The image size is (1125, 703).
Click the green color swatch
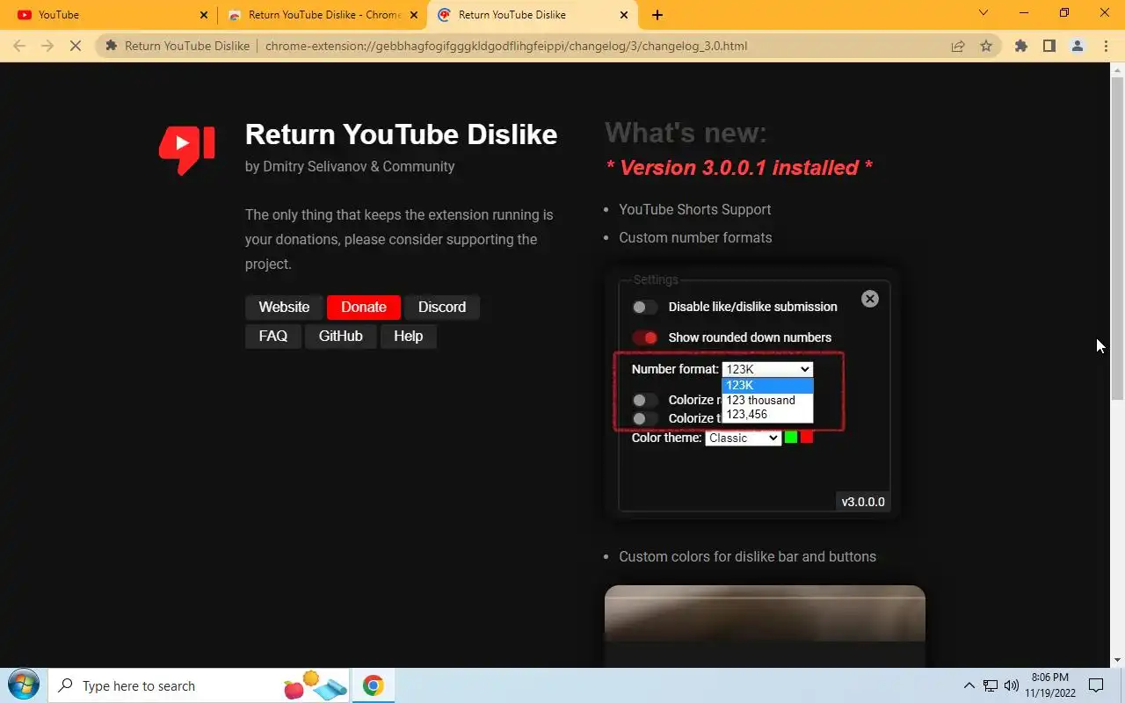pos(791,437)
